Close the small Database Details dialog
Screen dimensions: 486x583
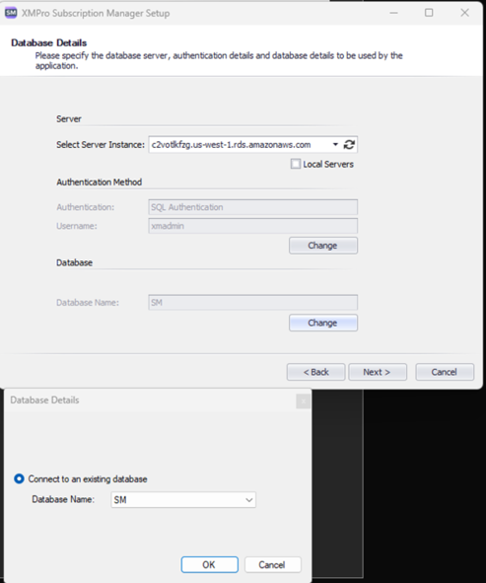(x=304, y=401)
